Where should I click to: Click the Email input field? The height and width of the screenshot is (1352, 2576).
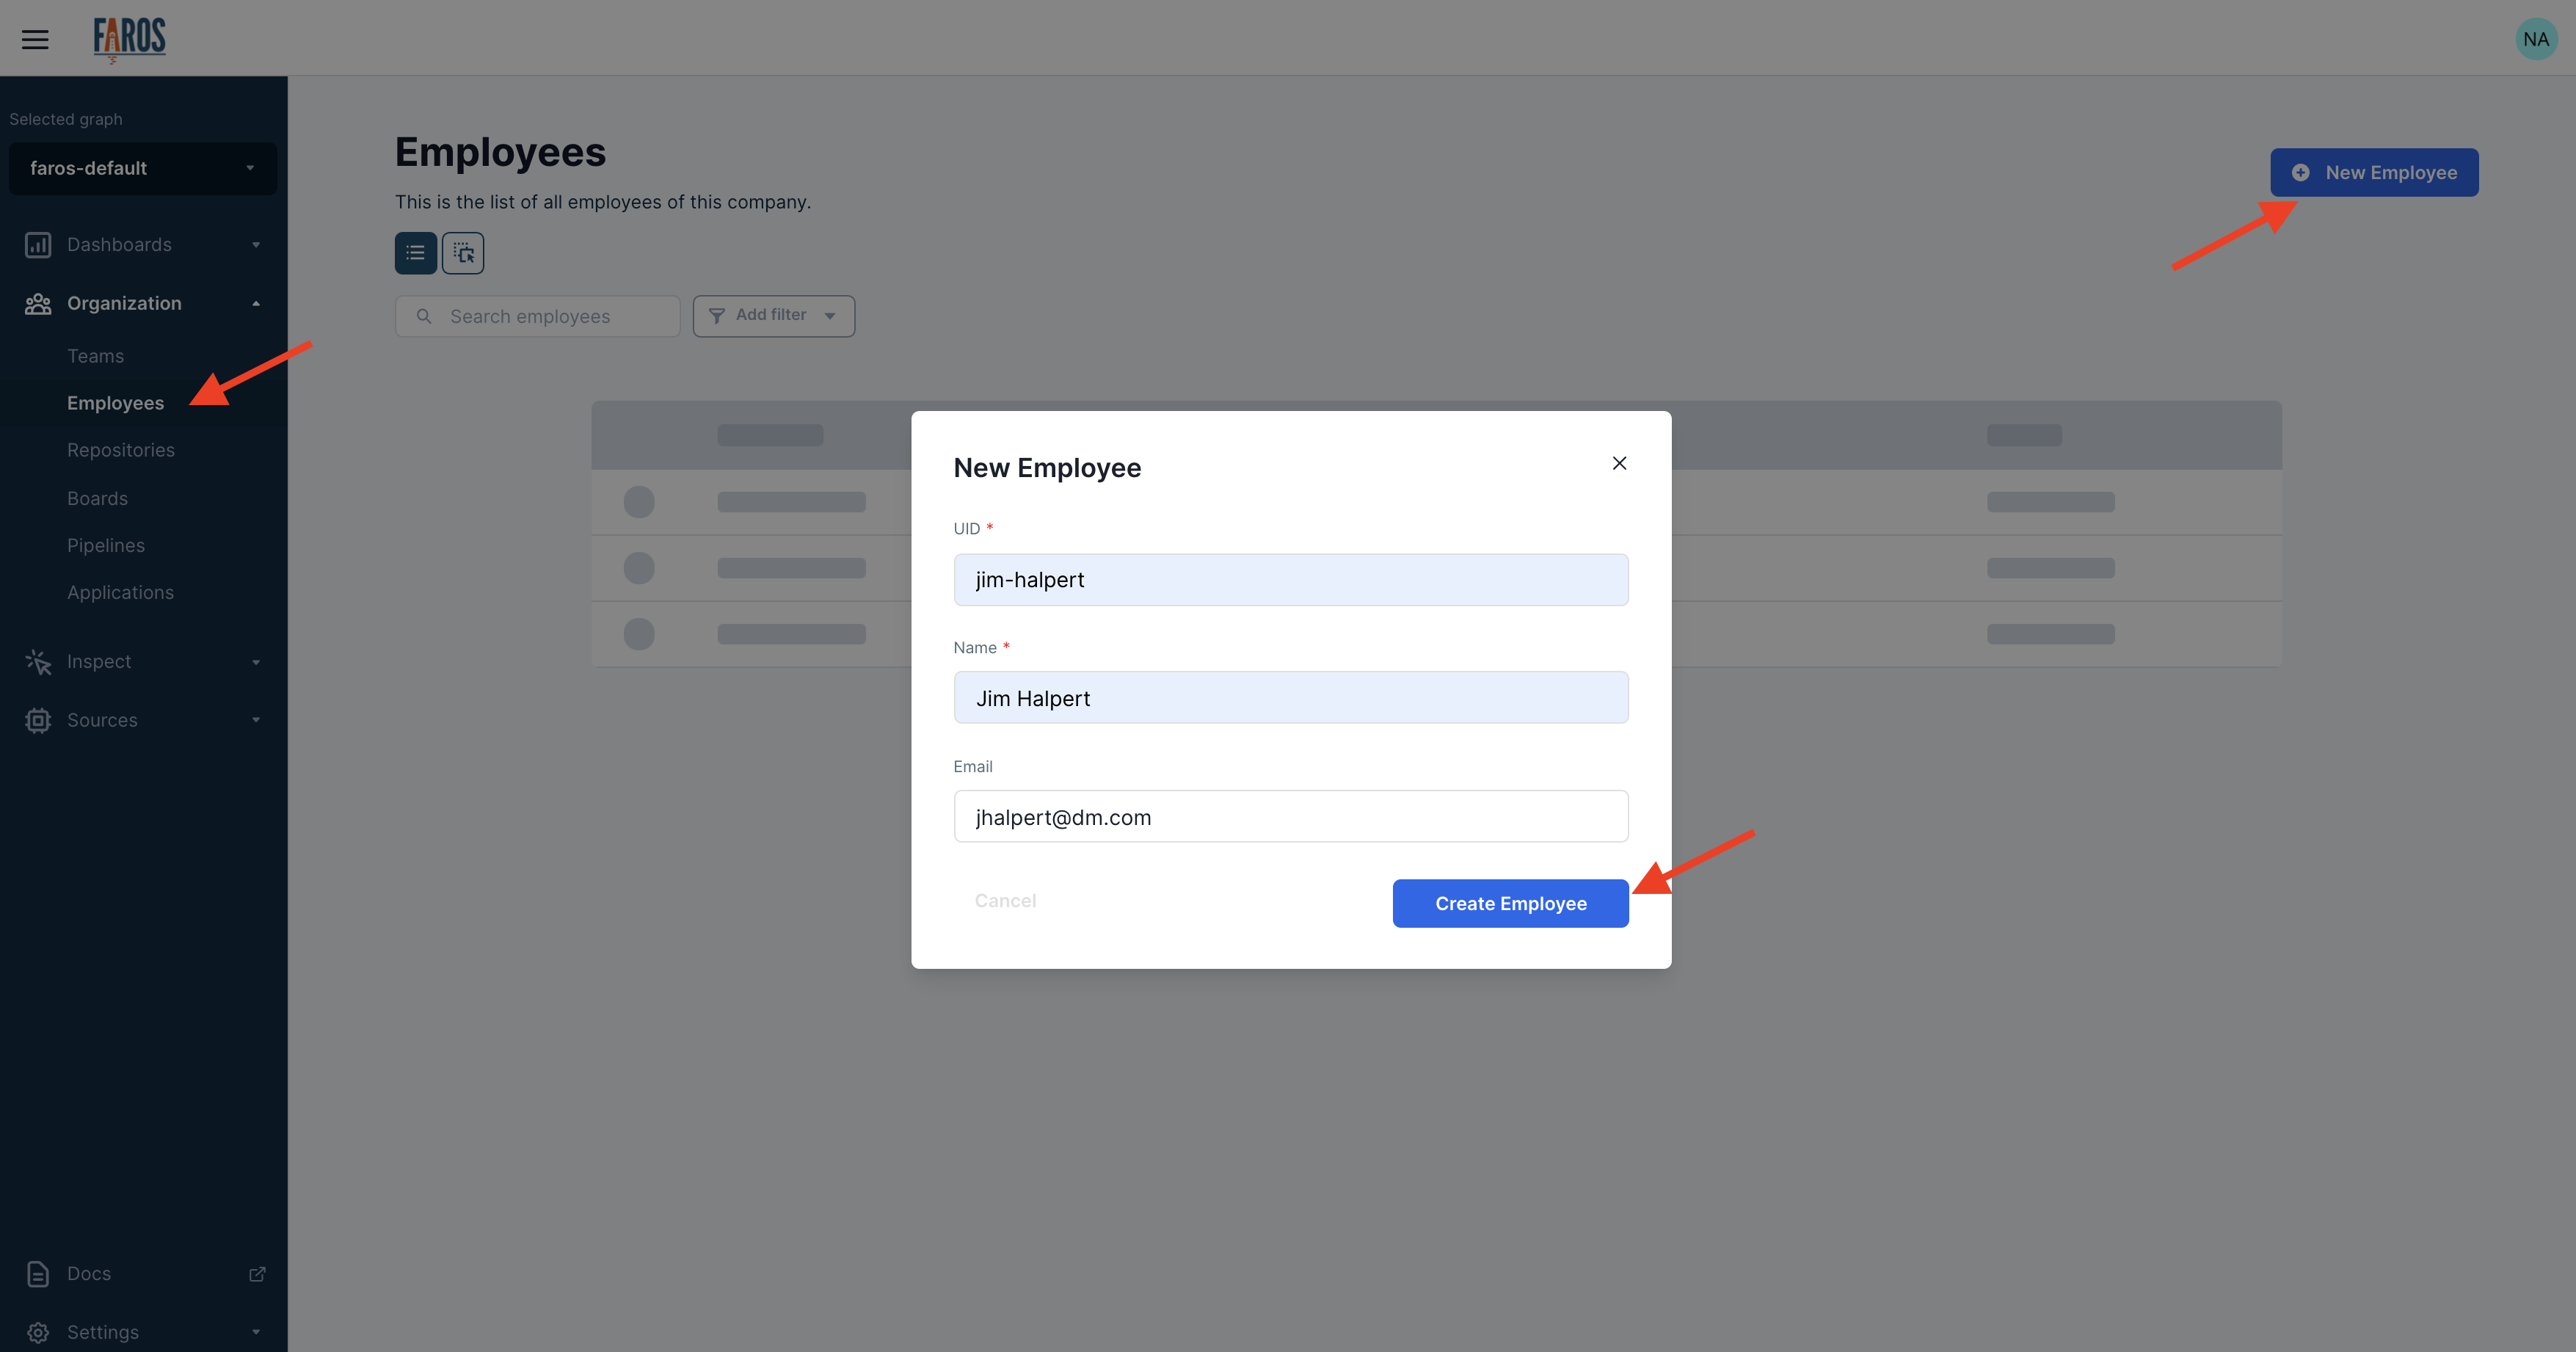[x=1290, y=817]
